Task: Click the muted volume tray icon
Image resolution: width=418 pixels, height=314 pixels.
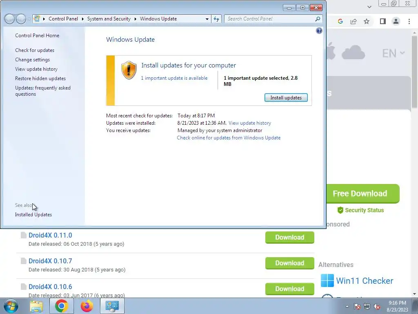Action: pyautogui.click(x=377, y=306)
